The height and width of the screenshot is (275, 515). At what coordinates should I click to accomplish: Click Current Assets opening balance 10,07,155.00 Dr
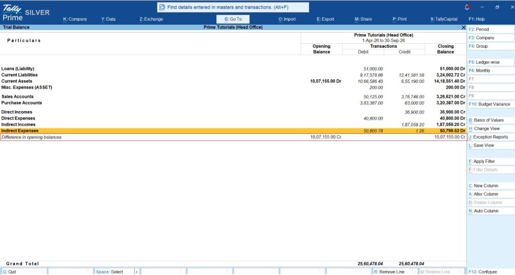(x=325, y=81)
